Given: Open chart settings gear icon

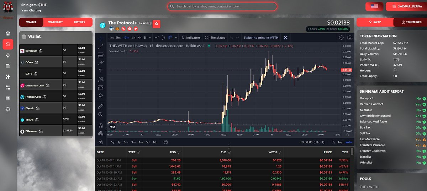Looking at the screenshot, I should click(341, 38).
